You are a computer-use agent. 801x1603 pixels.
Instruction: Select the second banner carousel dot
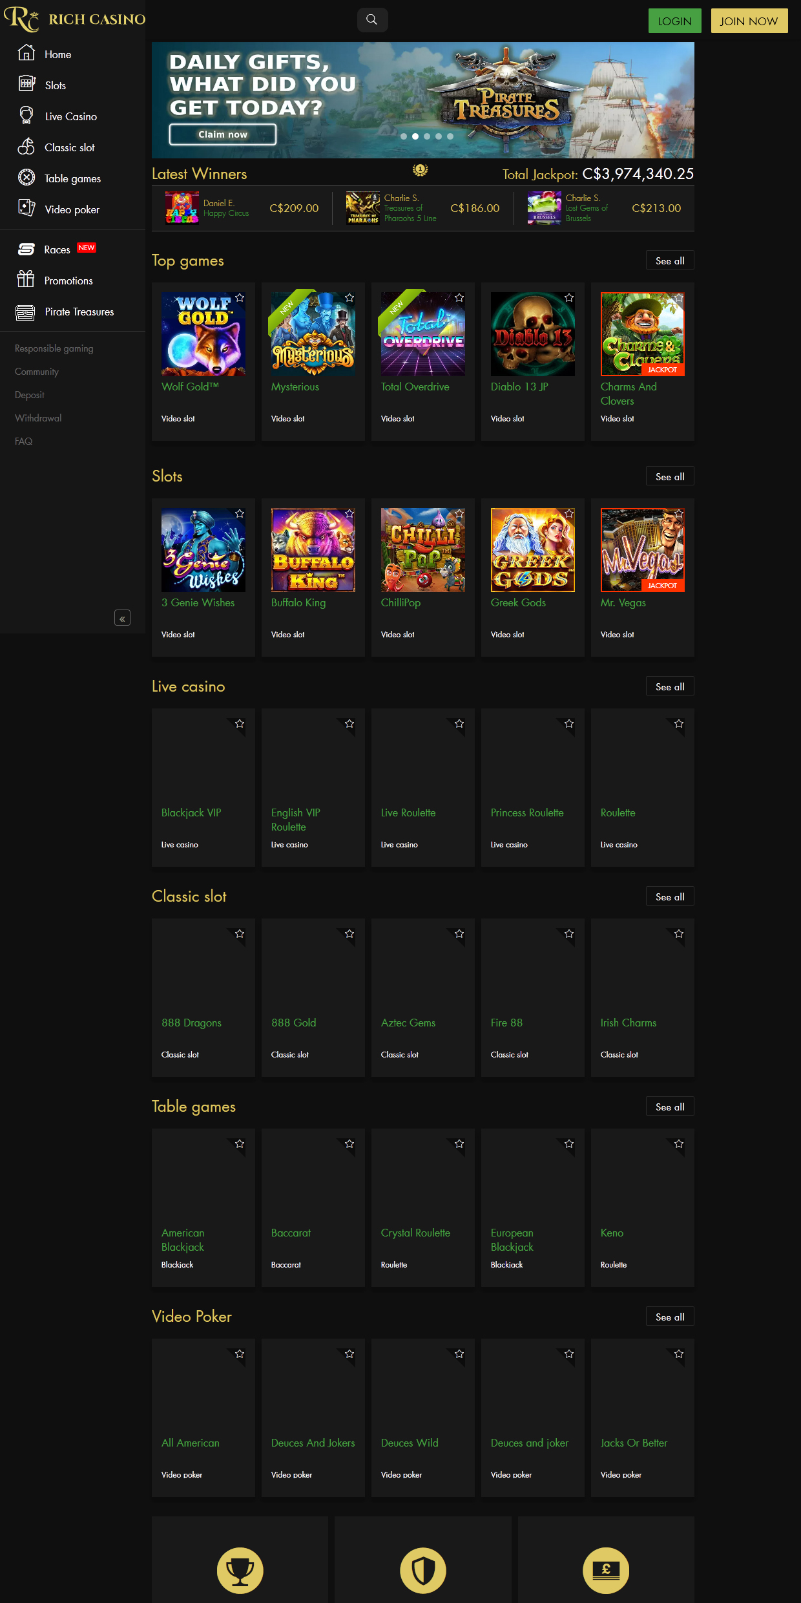click(415, 136)
